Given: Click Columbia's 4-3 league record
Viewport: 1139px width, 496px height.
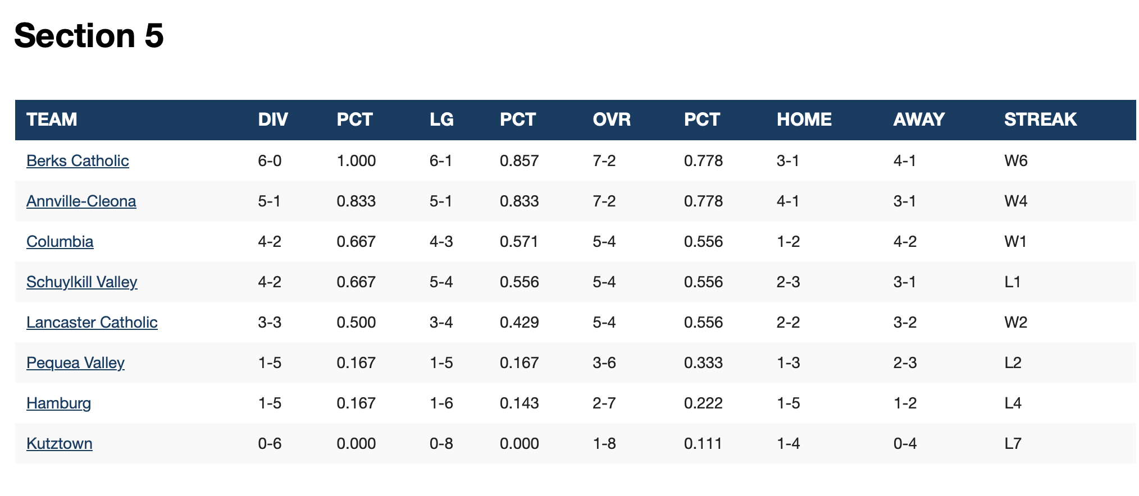Looking at the screenshot, I should 441,242.
